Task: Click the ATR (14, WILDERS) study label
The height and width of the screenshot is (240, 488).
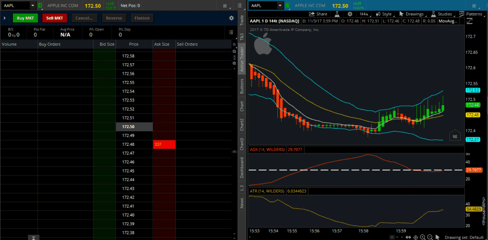Action: tap(267, 191)
